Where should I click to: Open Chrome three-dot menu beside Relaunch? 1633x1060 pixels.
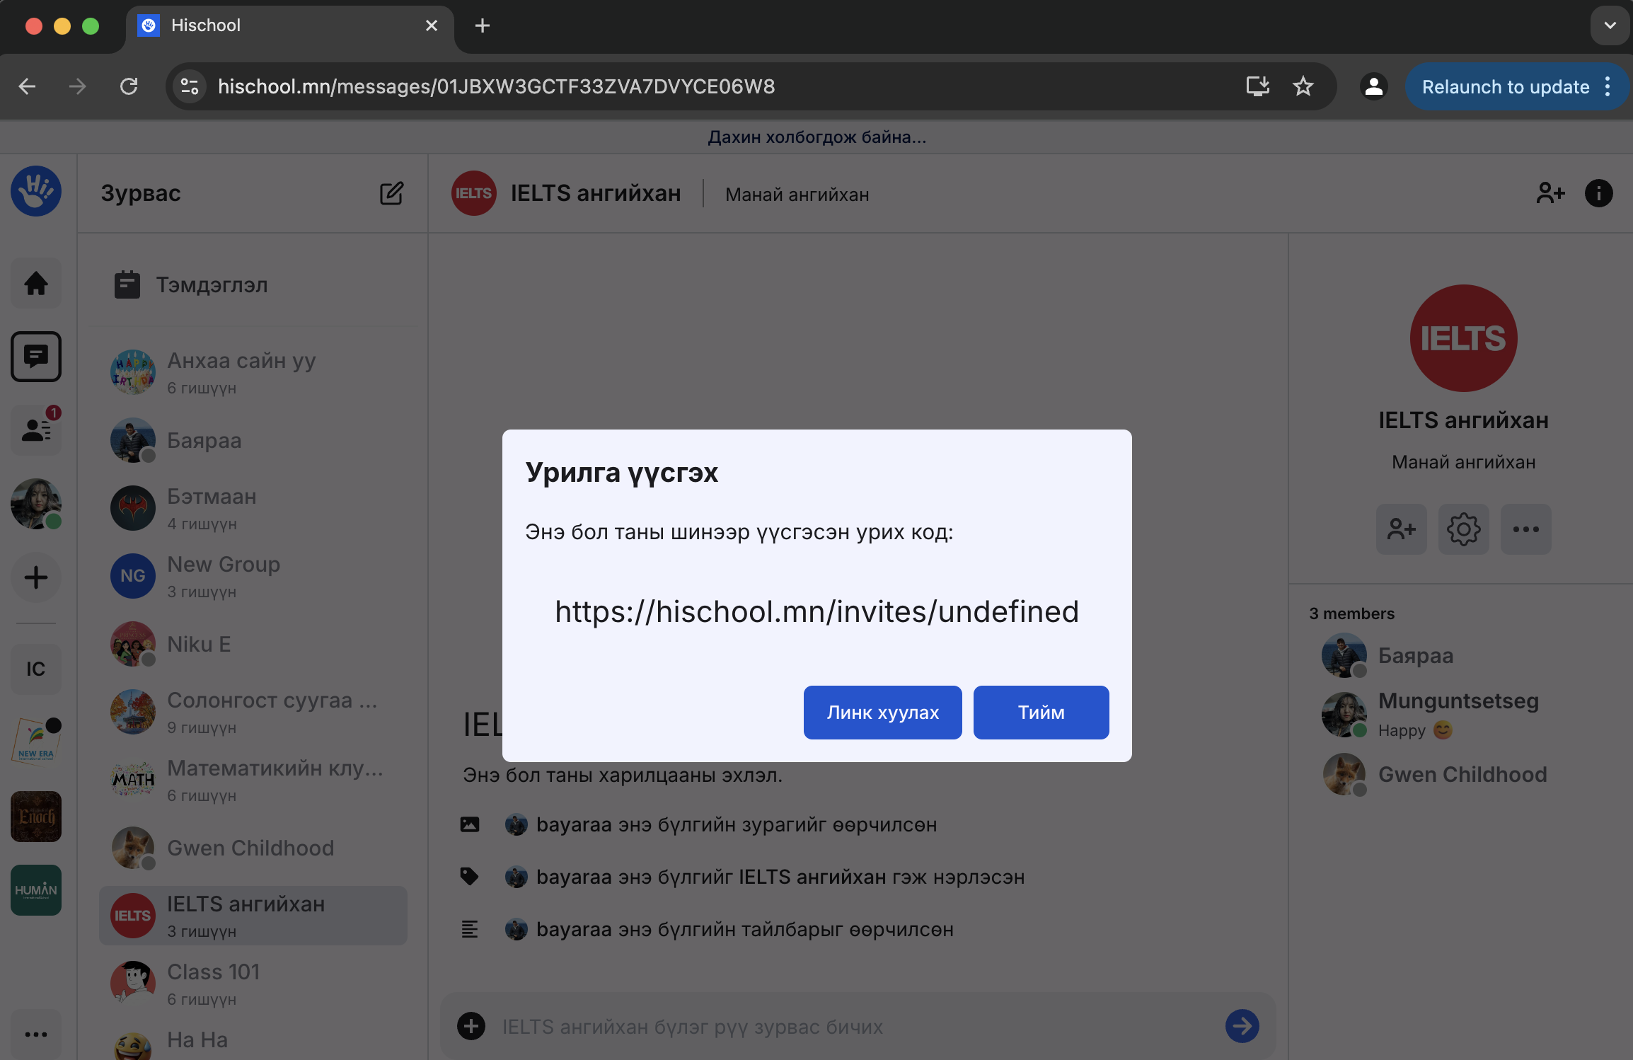[x=1608, y=86]
